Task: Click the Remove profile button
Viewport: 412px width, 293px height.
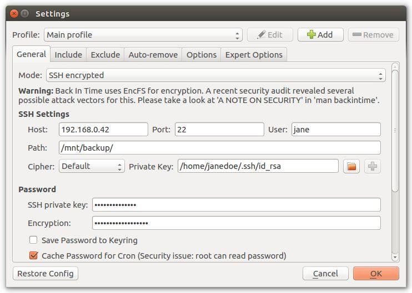Action: click(x=374, y=35)
